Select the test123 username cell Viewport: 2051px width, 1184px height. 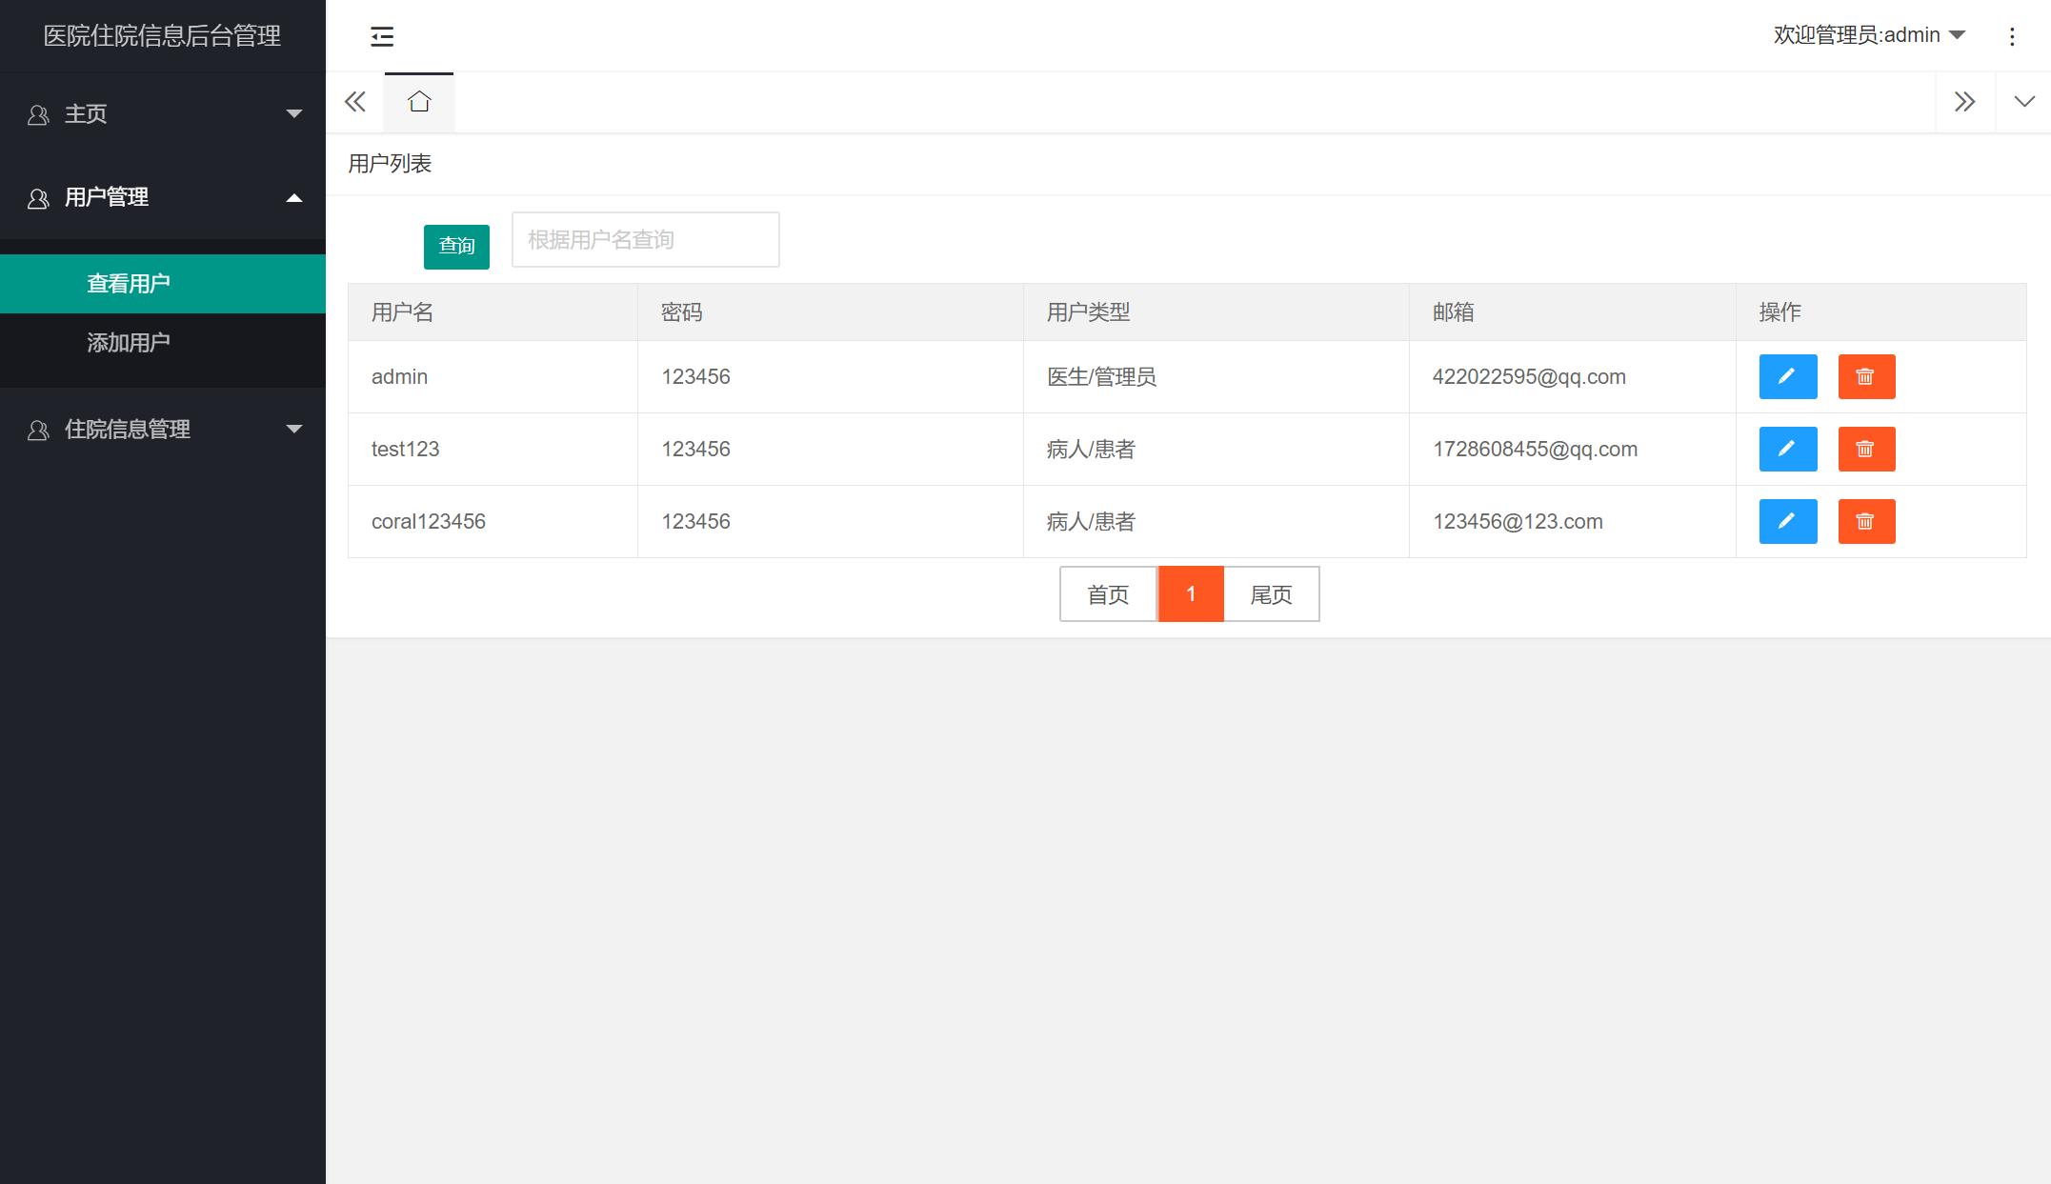pos(493,450)
